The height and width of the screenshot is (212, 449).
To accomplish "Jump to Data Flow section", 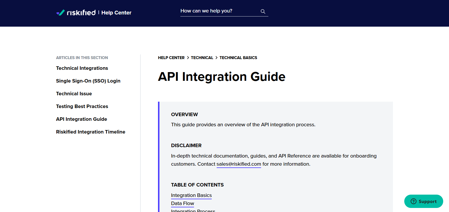I will (x=182, y=203).
